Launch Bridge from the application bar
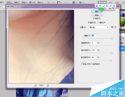This screenshot has width=125, height=97. click(x=49, y=2)
